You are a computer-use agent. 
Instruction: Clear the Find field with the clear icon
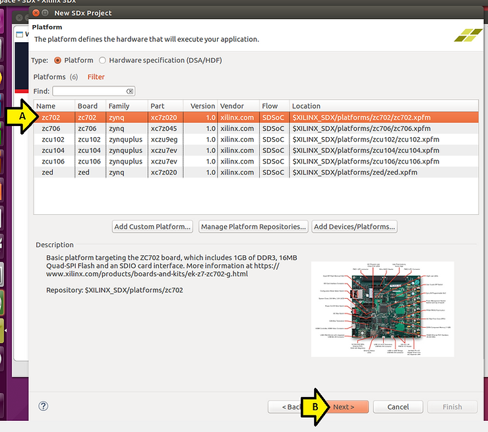pos(130,91)
